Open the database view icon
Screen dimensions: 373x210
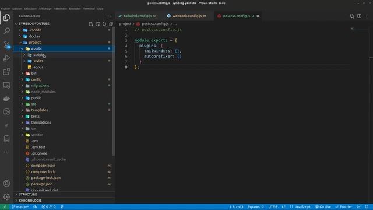coord(6,139)
